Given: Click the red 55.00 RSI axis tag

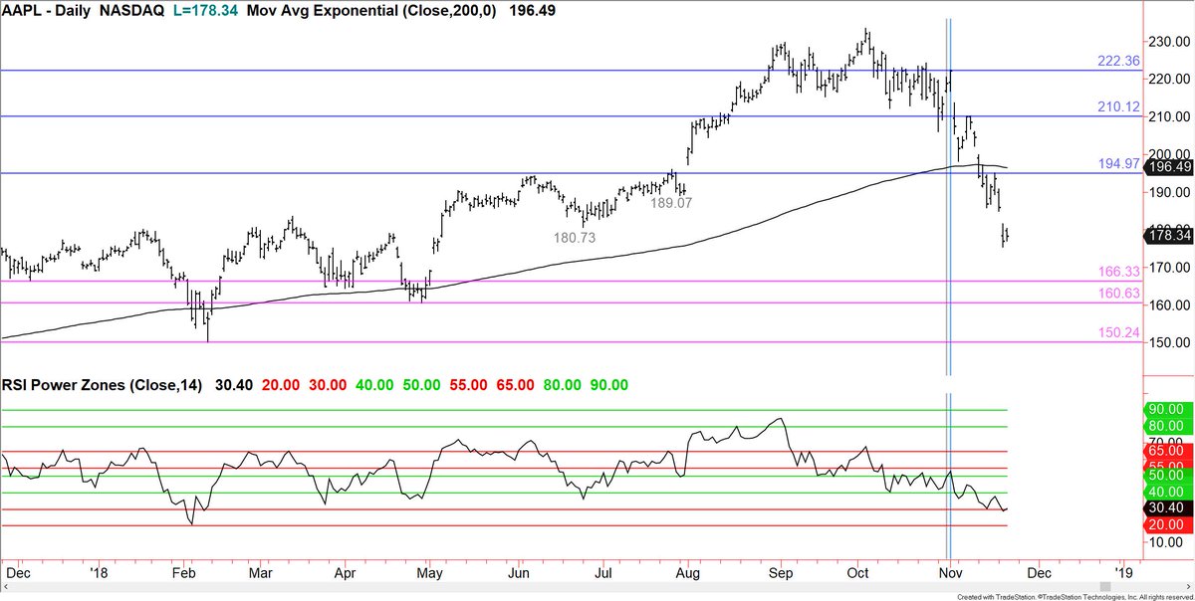Looking at the screenshot, I should [x=1166, y=466].
